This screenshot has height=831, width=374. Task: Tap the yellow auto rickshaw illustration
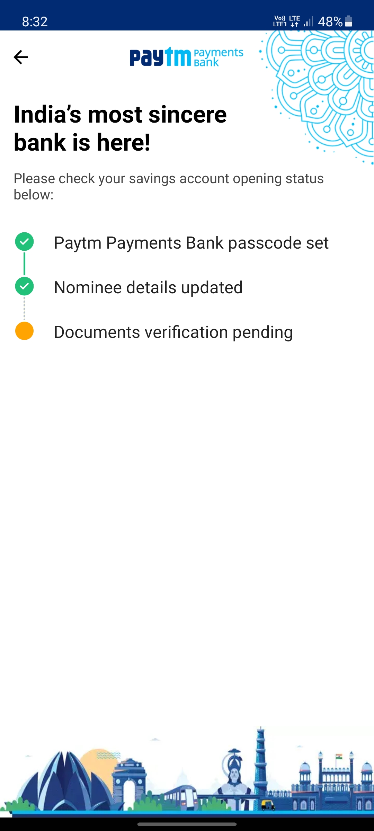tap(268, 805)
